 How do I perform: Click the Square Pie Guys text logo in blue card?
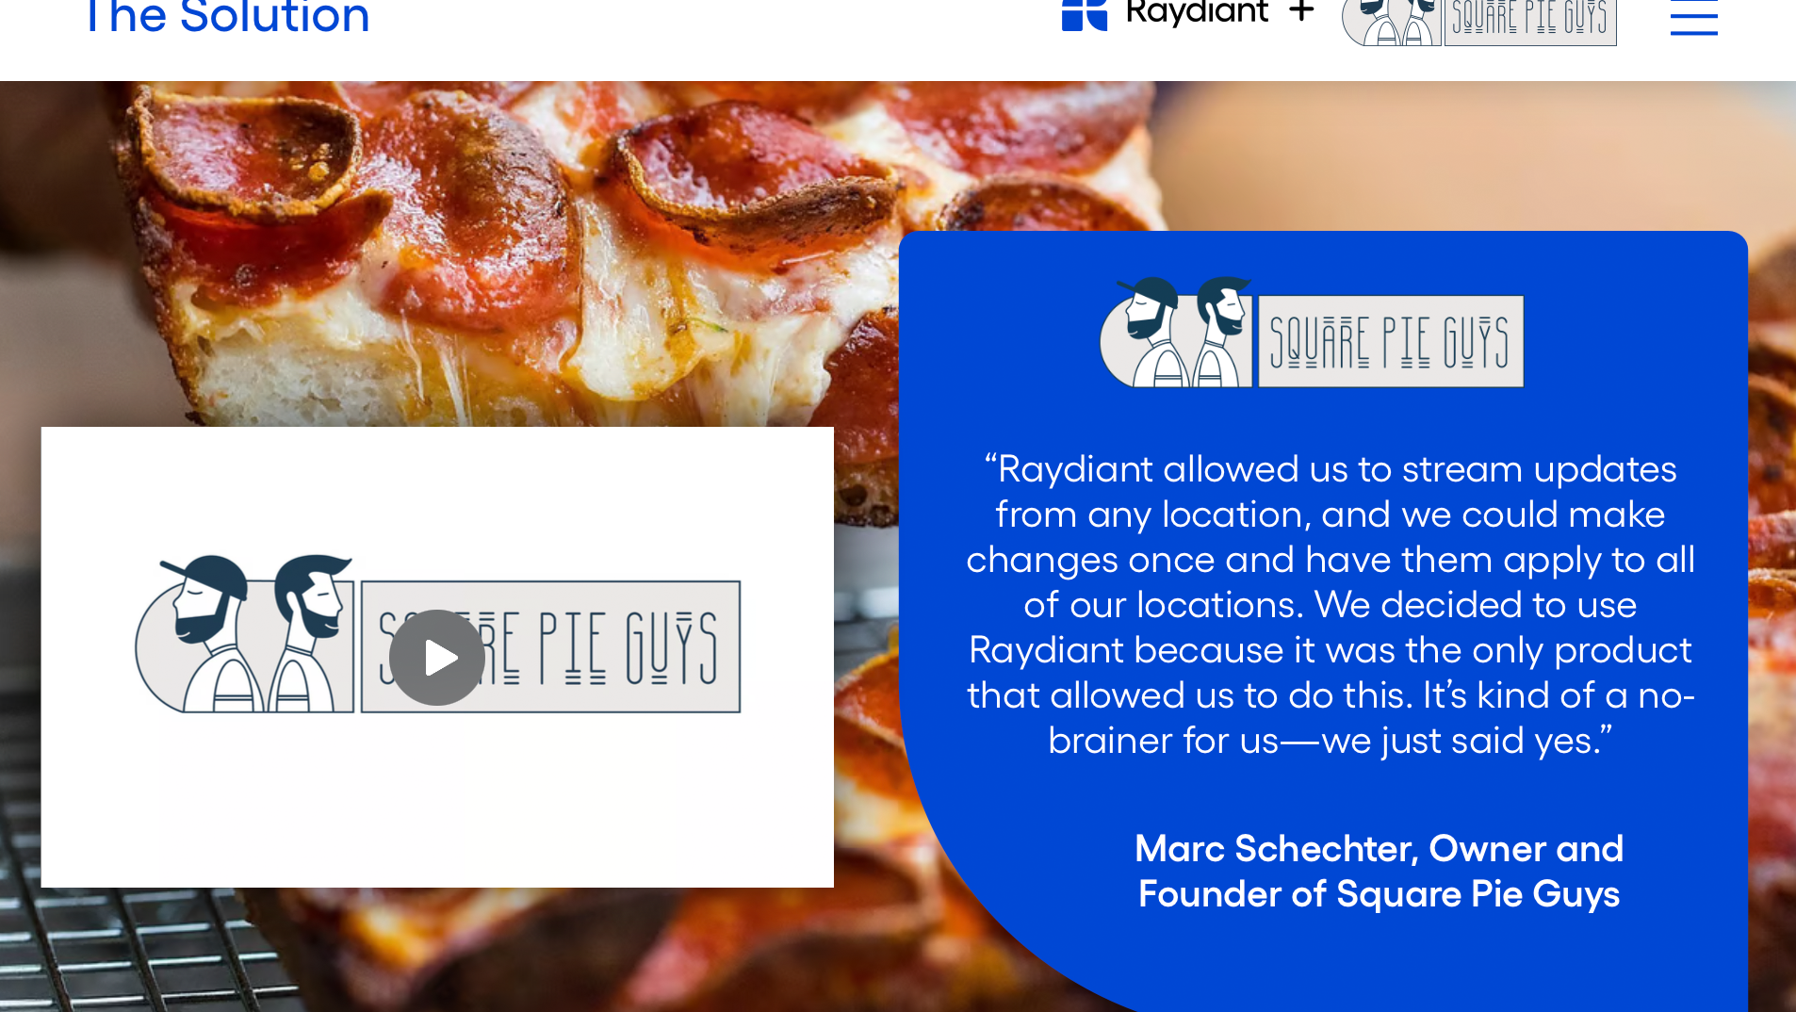[1391, 341]
